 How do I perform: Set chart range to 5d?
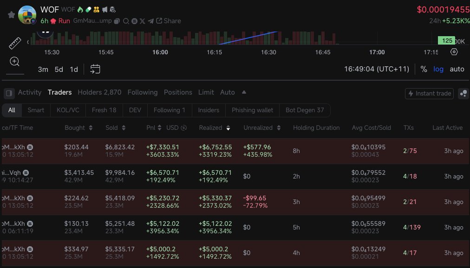coord(59,70)
